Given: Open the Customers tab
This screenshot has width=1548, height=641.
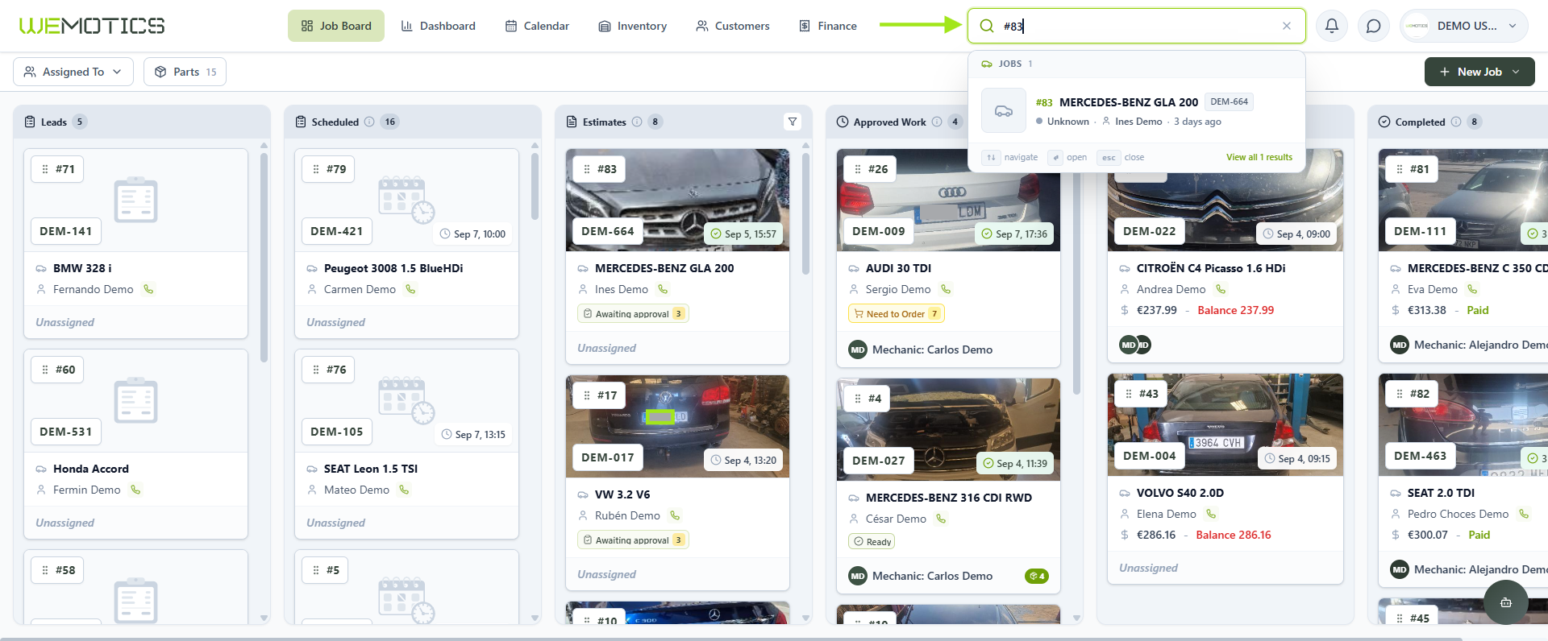Looking at the screenshot, I should point(733,26).
